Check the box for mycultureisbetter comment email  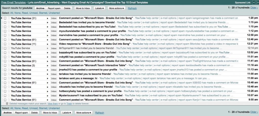[x=5, y=31]
